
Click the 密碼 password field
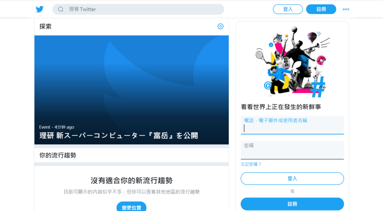tap(292, 150)
